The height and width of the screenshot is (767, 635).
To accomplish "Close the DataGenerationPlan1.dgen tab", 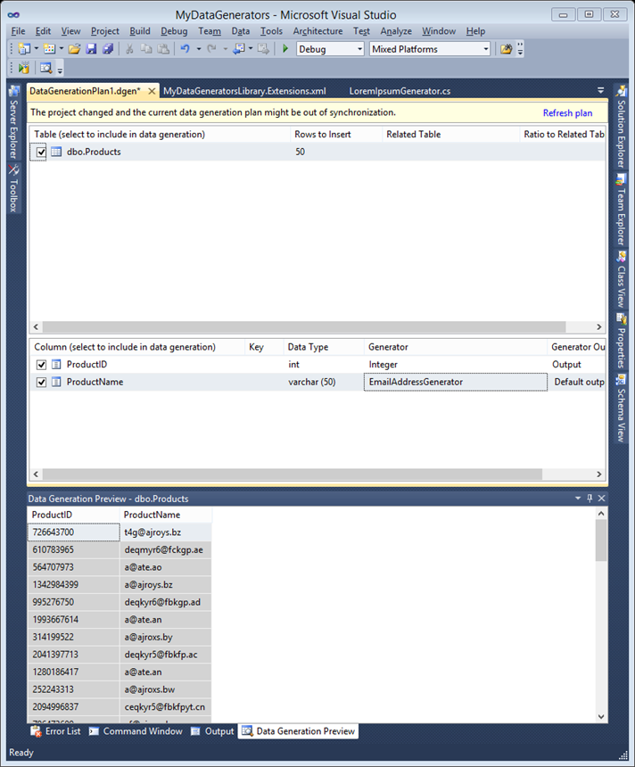I will [153, 91].
